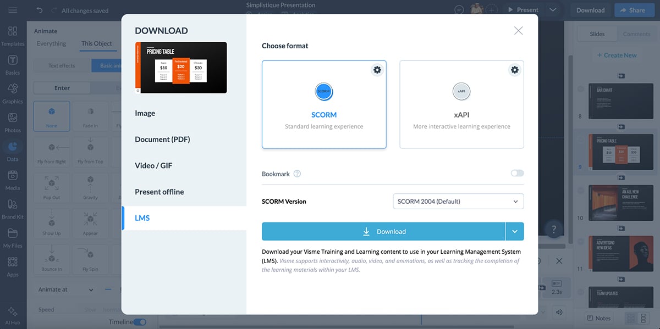Click Create New to add a slide

coord(617,55)
